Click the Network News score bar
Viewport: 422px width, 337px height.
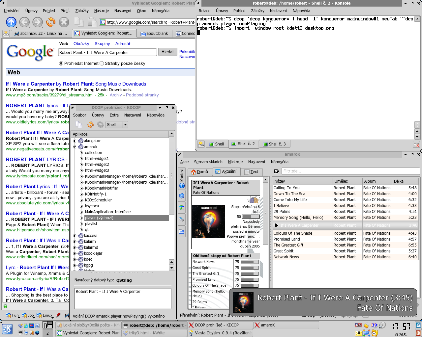(249, 262)
